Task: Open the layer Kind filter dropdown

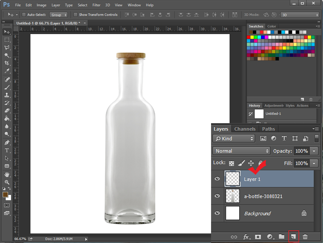Action: 234,139
